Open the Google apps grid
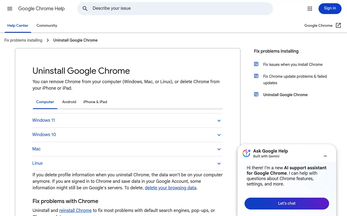 310,9
